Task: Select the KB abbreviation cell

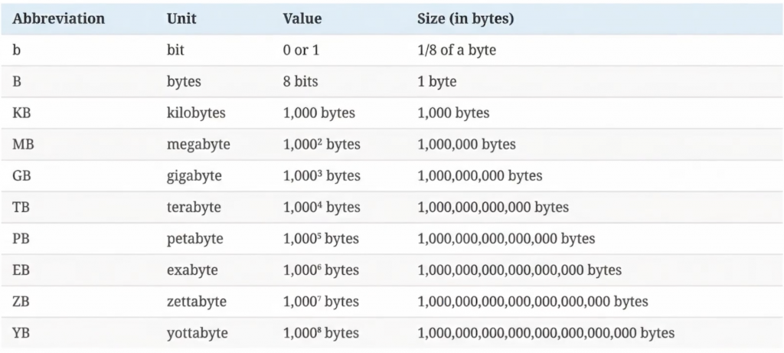Action: point(22,113)
